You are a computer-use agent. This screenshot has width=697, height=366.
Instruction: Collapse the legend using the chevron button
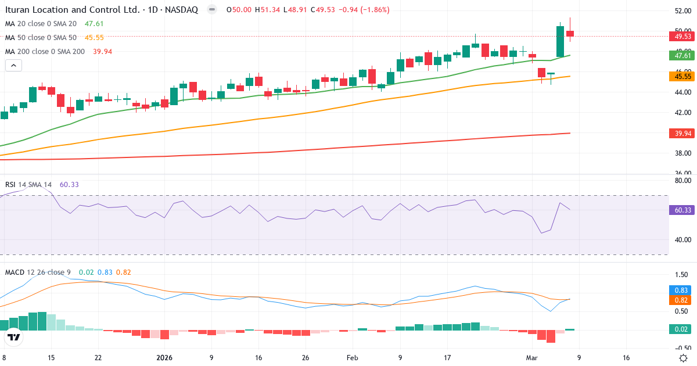[13, 65]
